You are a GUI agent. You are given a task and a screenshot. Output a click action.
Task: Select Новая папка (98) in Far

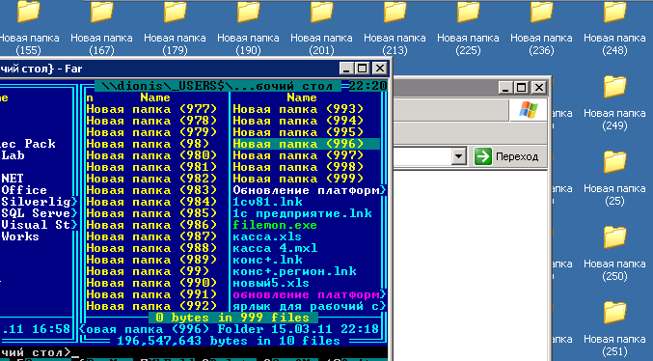148,144
